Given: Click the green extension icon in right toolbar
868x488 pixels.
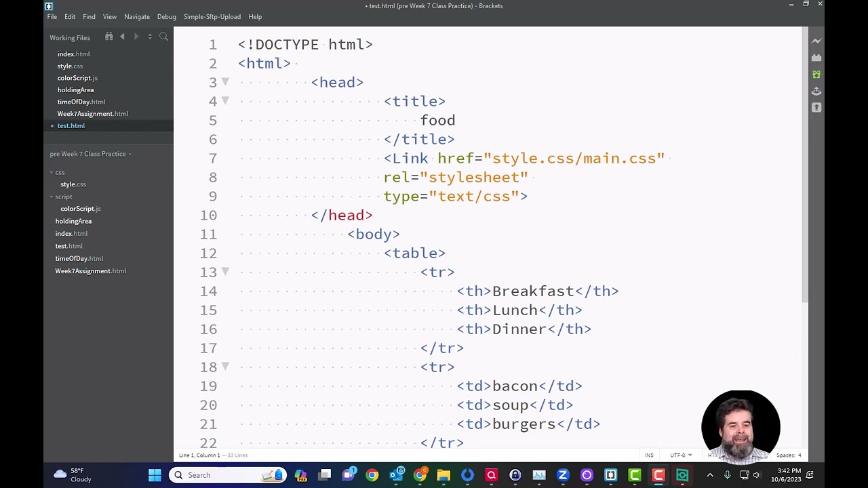Looking at the screenshot, I should (816, 75).
